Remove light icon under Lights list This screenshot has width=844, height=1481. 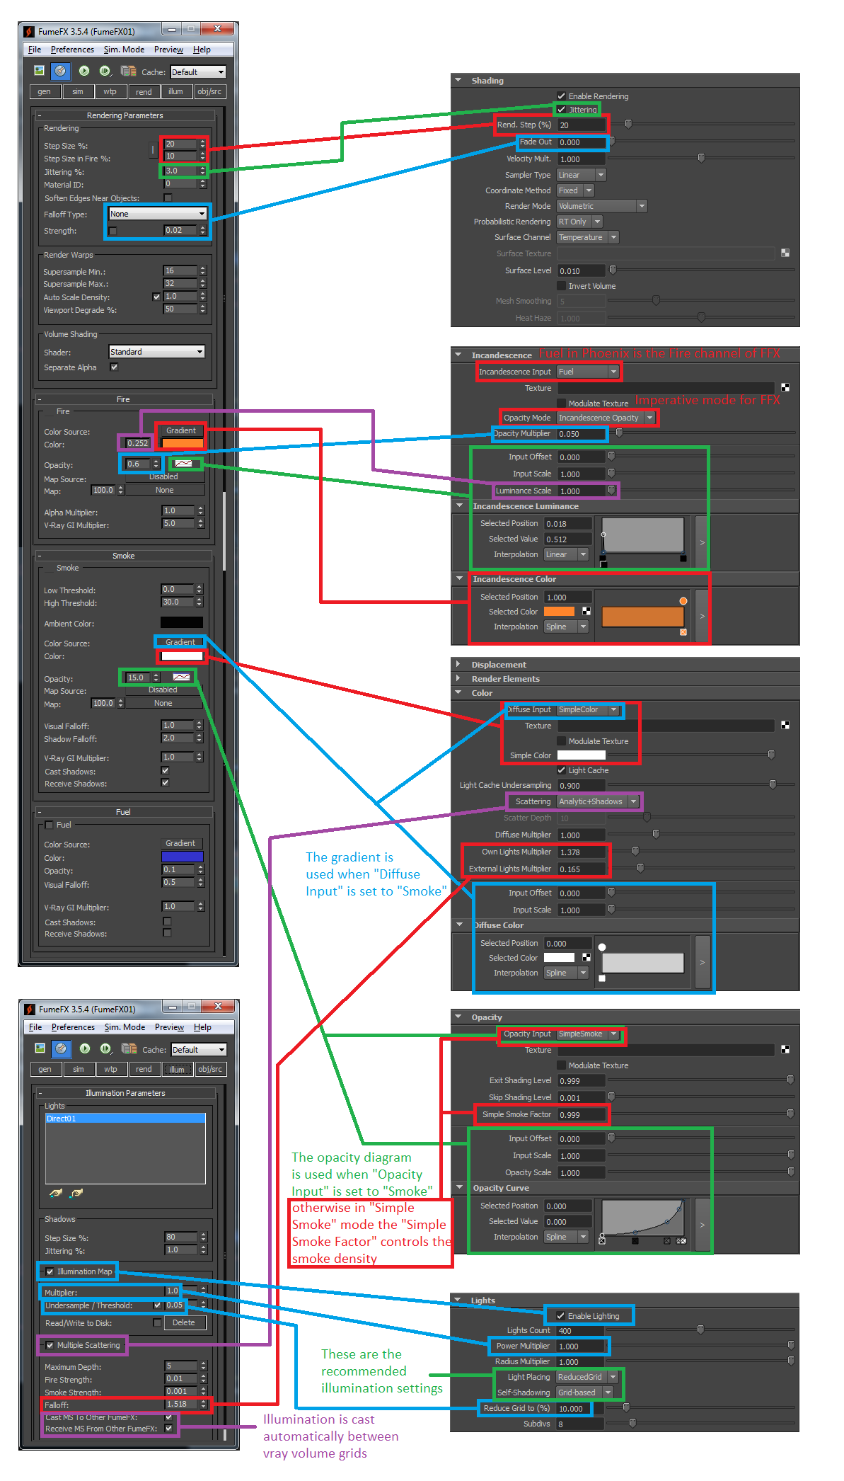click(76, 1194)
